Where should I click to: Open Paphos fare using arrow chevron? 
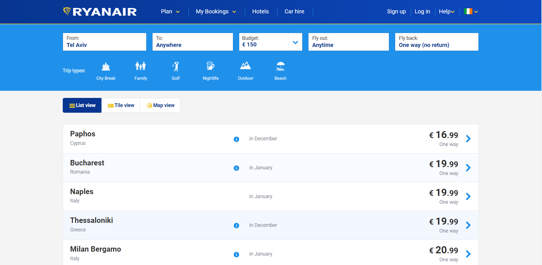[468, 139]
